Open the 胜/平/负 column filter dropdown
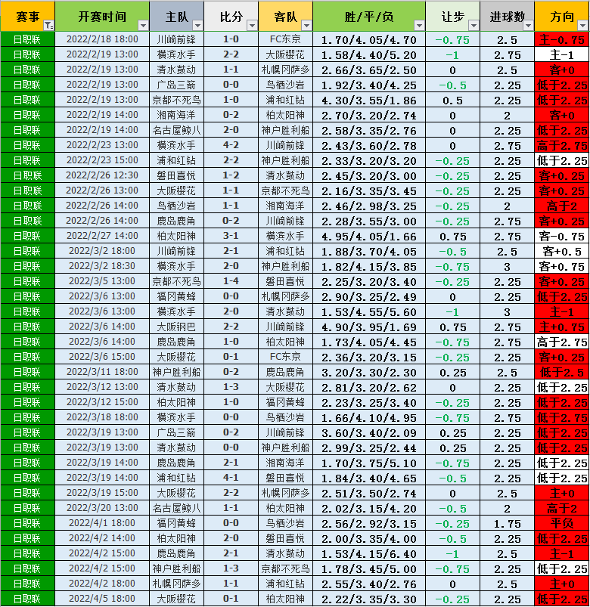590x607 pixels. click(419, 26)
